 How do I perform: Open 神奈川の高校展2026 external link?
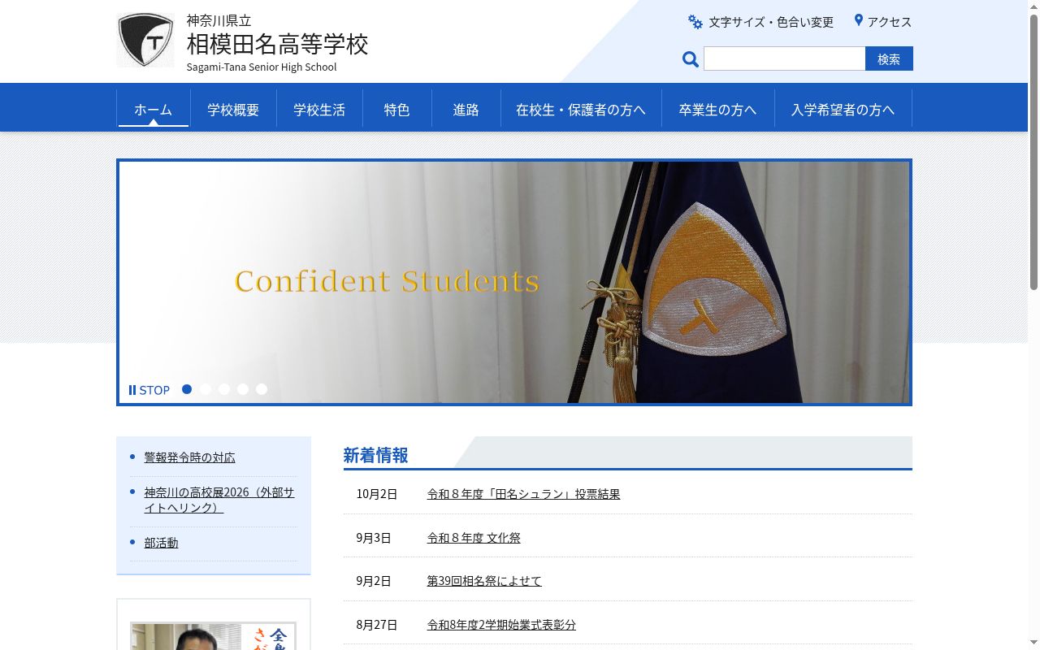coord(219,500)
